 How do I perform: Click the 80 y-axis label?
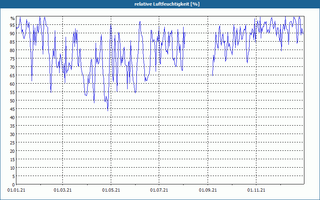coord(12,50)
